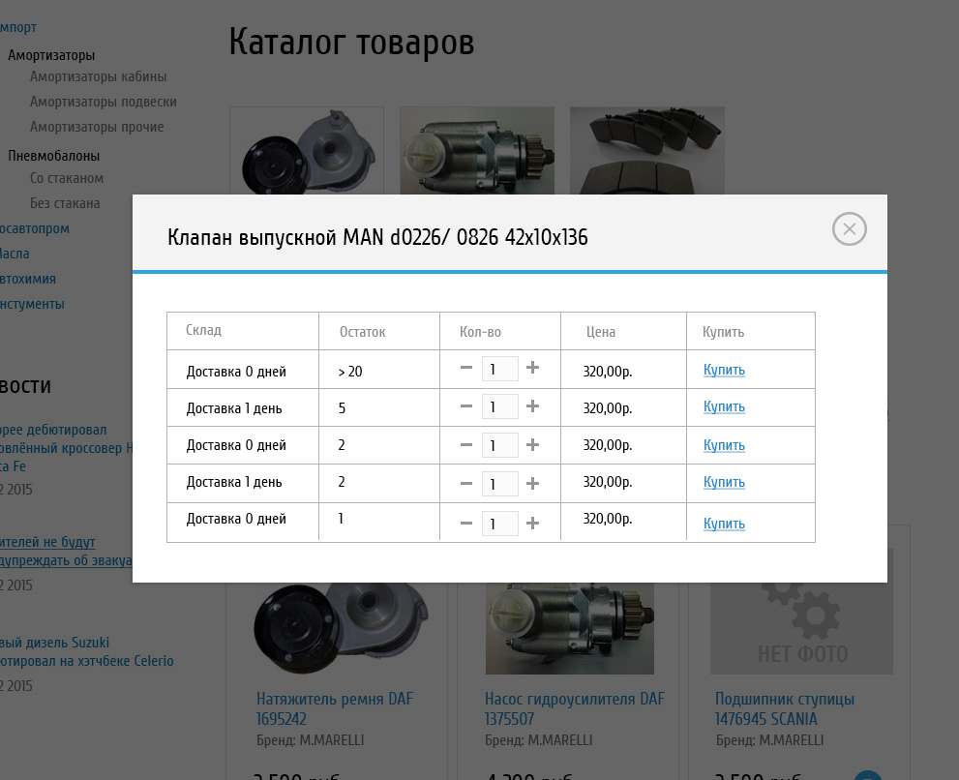Click the 320,00р. price in the stock 5 row

tap(608, 408)
